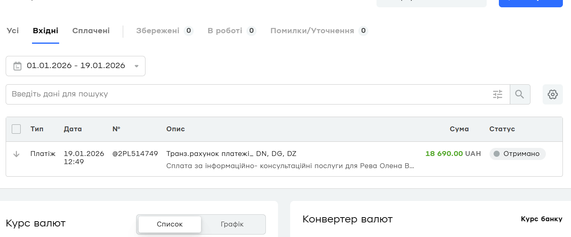Open the 01.01.2026 - 19.01.2026 period selector

click(76, 66)
